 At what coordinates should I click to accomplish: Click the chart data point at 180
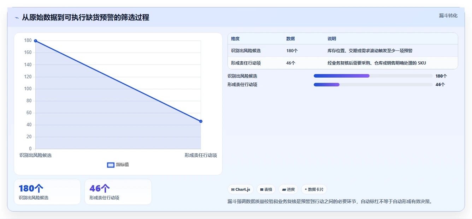(x=35, y=41)
